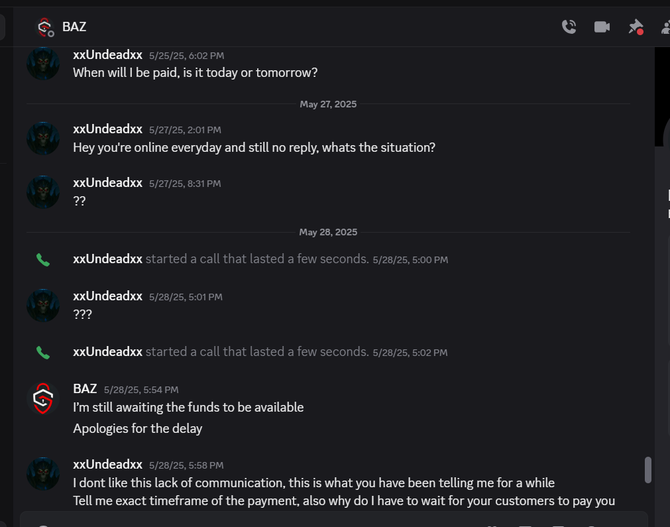Click the green call icon at 5:00 PM
This screenshot has width=670, height=527.
[x=42, y=260]
